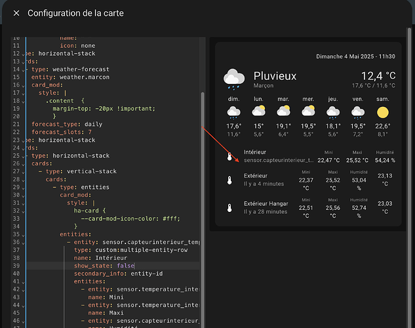Click name: Intérieur code line

(100, 258)
